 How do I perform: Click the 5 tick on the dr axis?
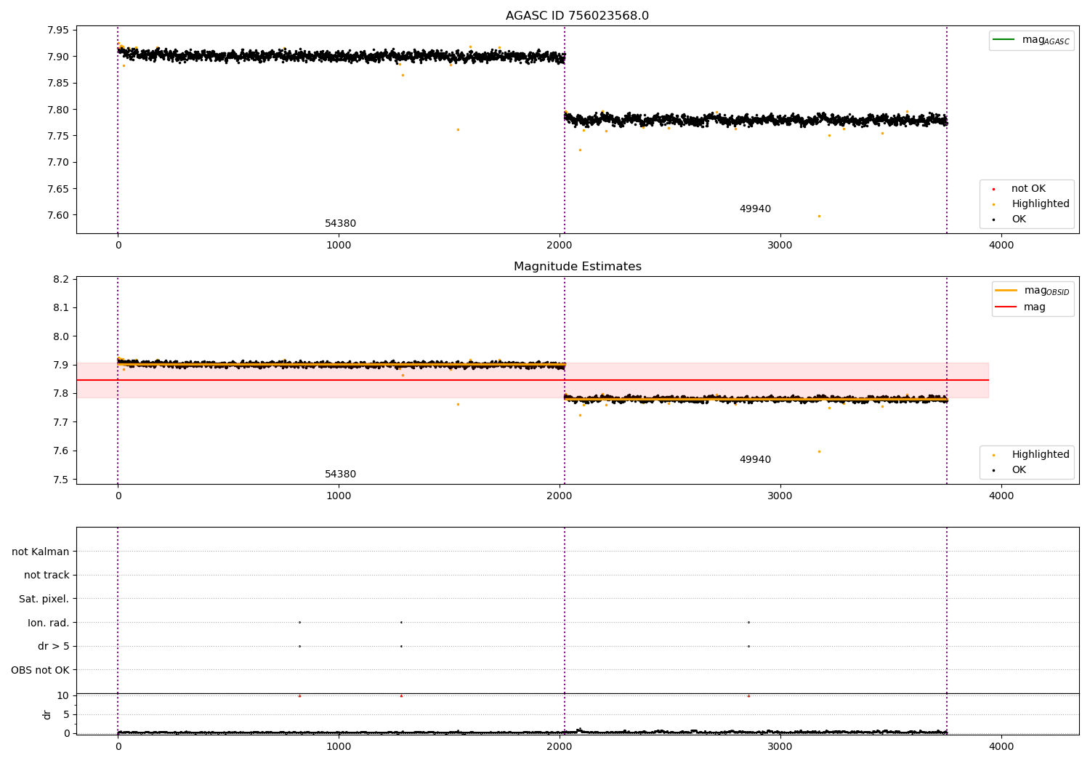coord(66,715)
